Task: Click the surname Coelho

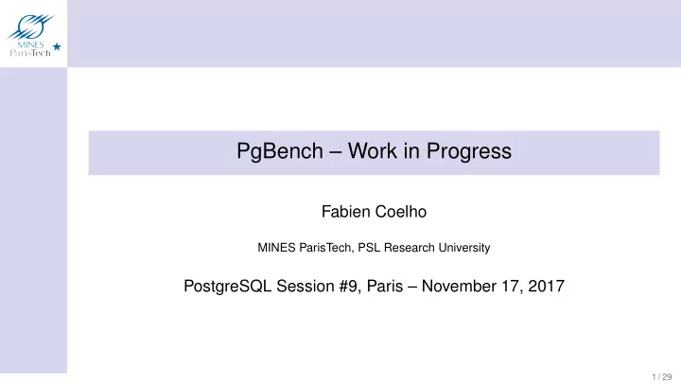Action: pos(400,212)
